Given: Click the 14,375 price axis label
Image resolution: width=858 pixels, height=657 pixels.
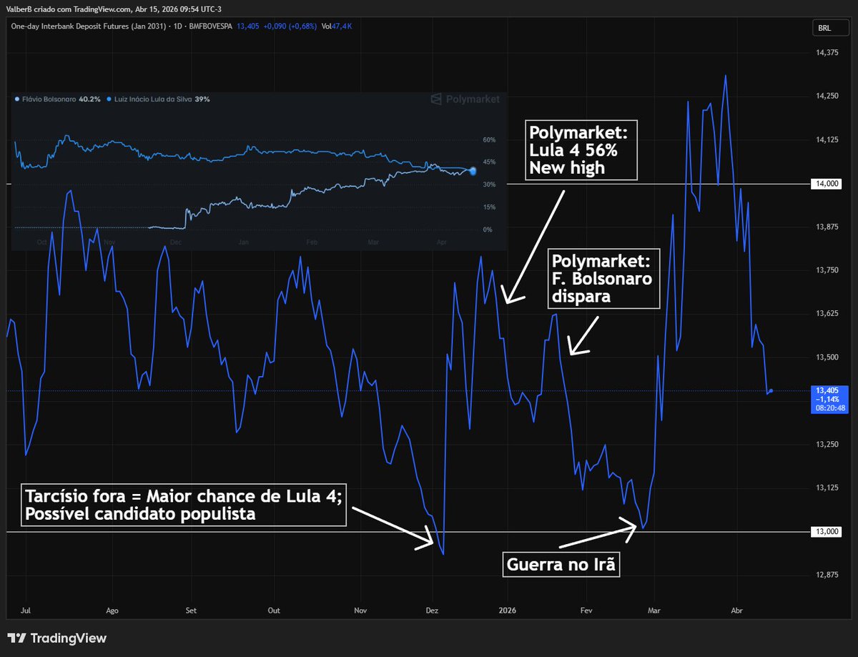Looking at the screenshot, I should coord(826,53).
